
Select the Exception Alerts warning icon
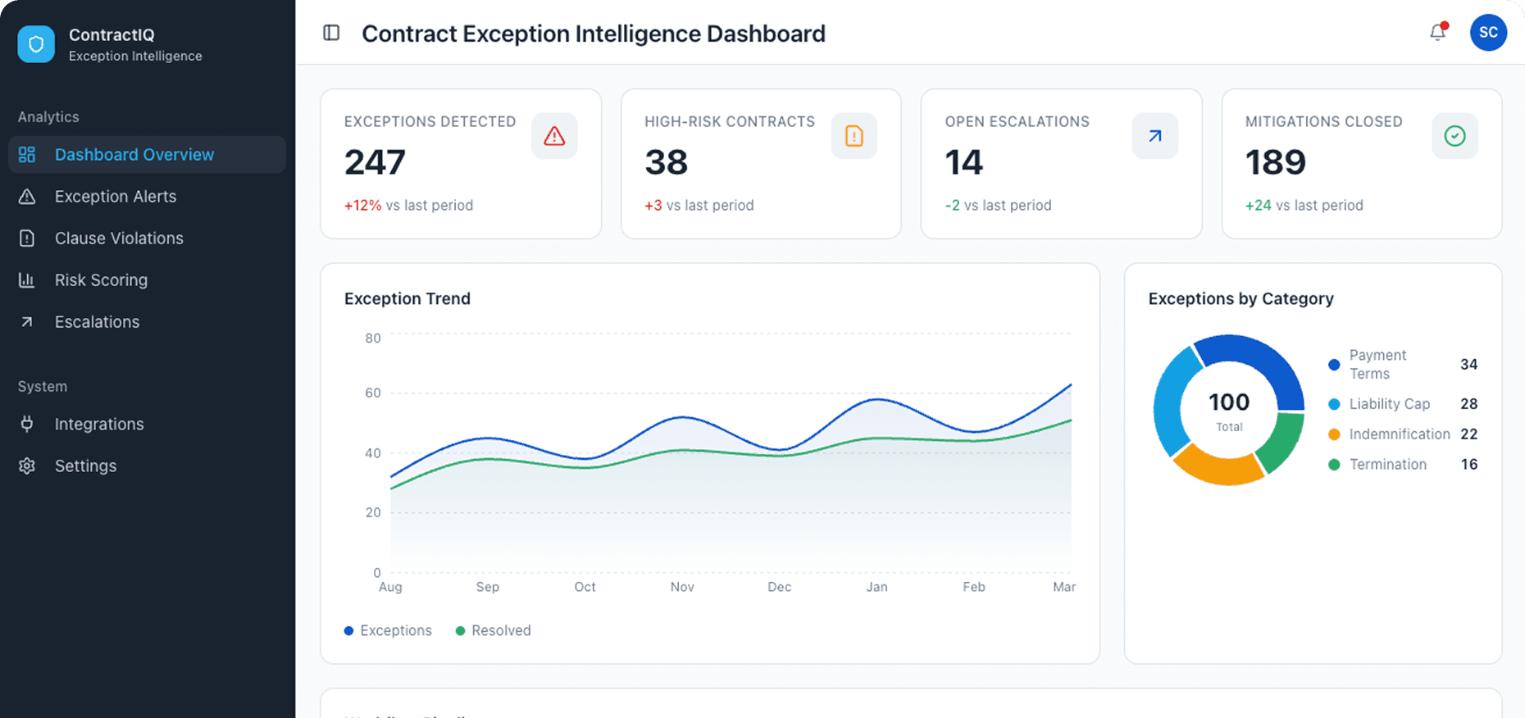click(x=27, y=197)
